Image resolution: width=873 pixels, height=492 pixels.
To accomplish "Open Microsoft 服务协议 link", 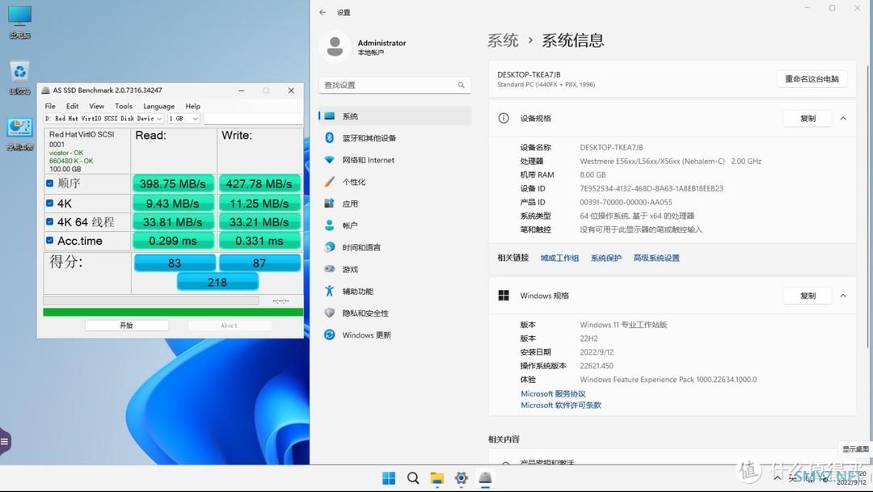I will (553, 393).
